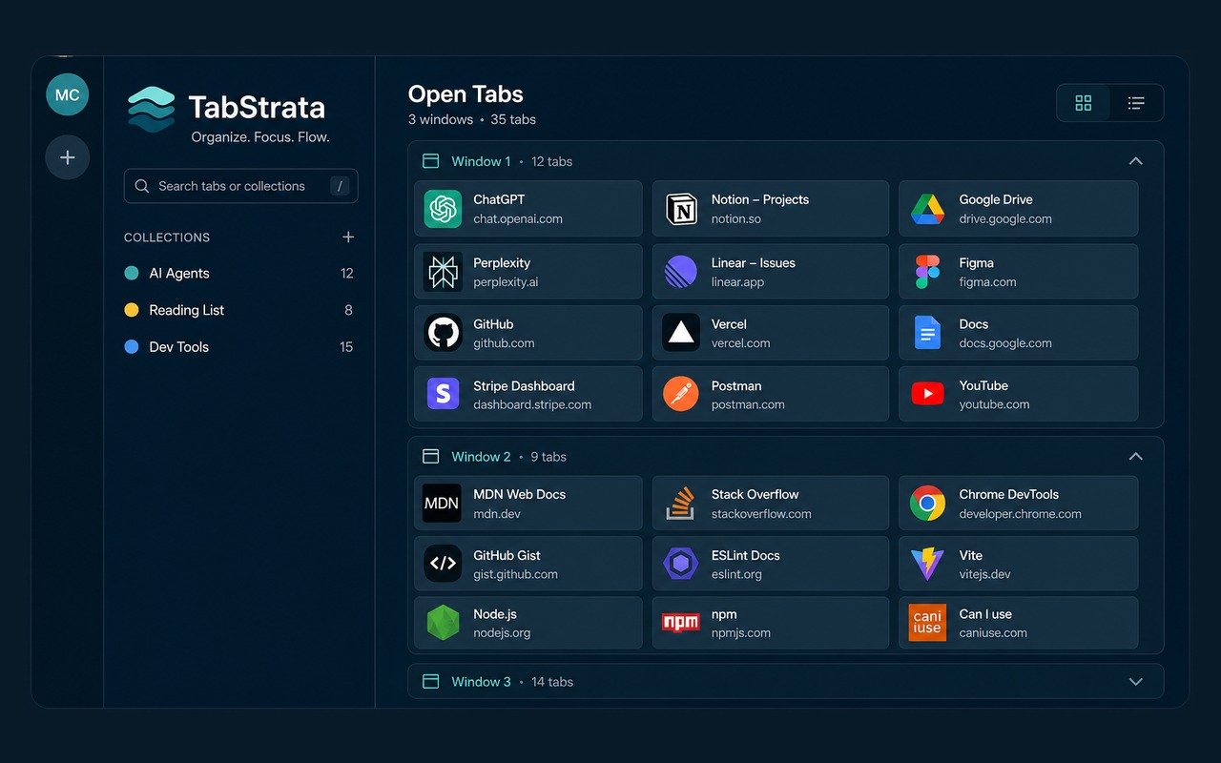Click the '14 tabs' label for Window 3
The height and width of the screenshot is (763, 1221).
552,682
